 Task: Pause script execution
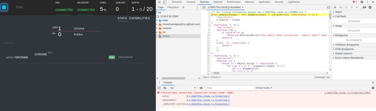pos(335,7)
